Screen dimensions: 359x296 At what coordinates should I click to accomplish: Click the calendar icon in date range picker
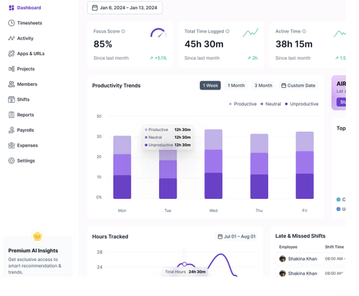(94, 8)
